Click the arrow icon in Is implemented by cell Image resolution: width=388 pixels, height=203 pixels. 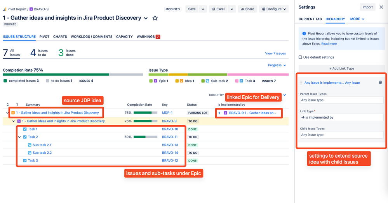[x=219, y=113]
